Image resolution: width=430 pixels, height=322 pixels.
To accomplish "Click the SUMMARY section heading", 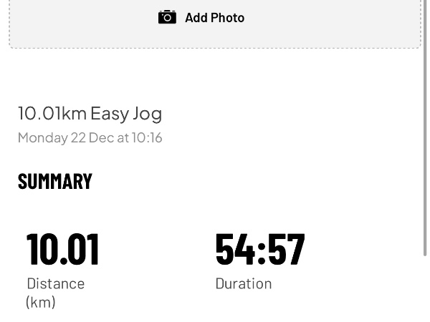I will click(55, 182).
